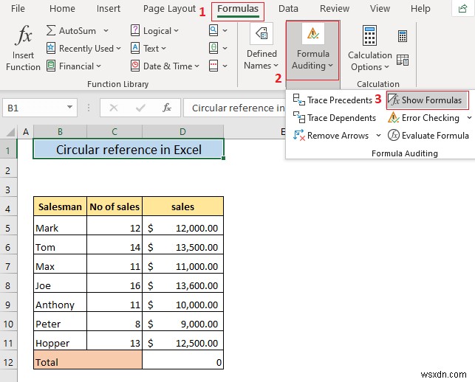
Task: Switch to the Insert tab
Action: pyautogui.click(x=108, y=8)
